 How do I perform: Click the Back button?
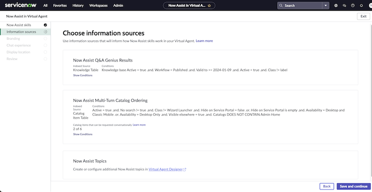pyautogui.click(x=327, y=186)
